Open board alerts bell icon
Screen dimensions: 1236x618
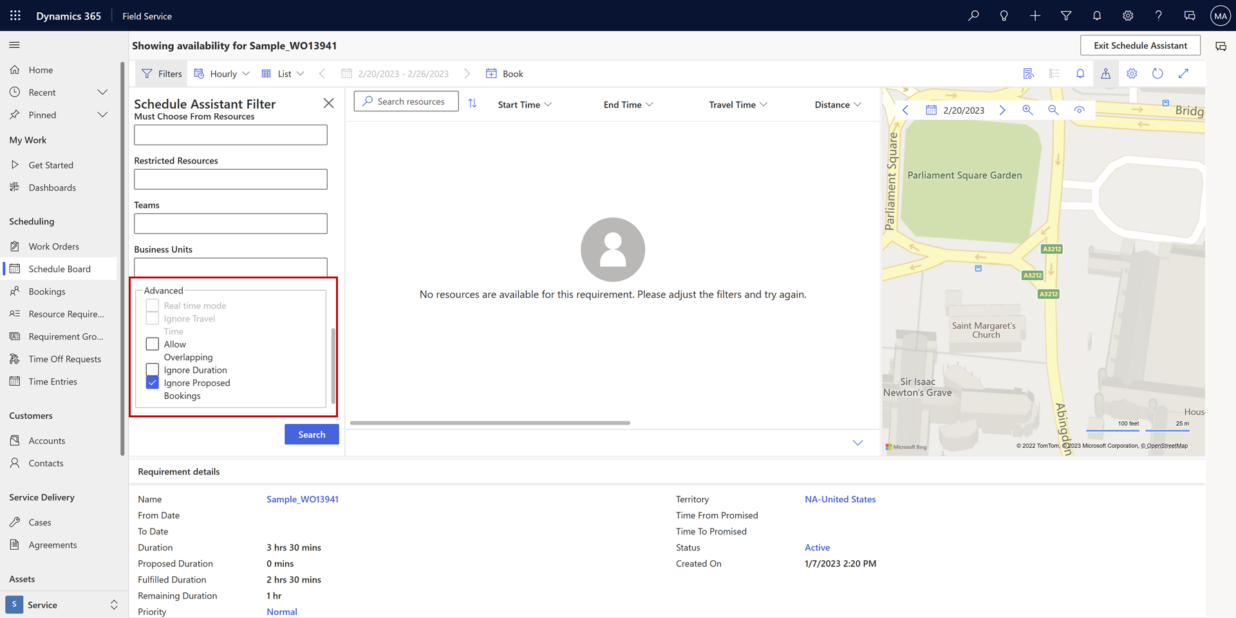click(x=1080, y=73)
